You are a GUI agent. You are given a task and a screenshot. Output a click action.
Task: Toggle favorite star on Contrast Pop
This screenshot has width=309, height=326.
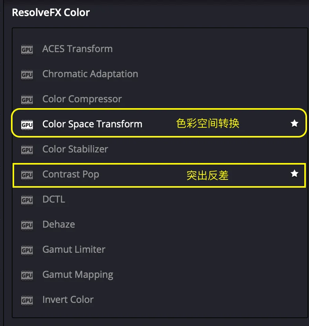coord(294,174)
